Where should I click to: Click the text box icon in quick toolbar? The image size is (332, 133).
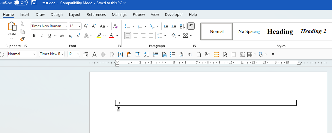coord(121,55)
